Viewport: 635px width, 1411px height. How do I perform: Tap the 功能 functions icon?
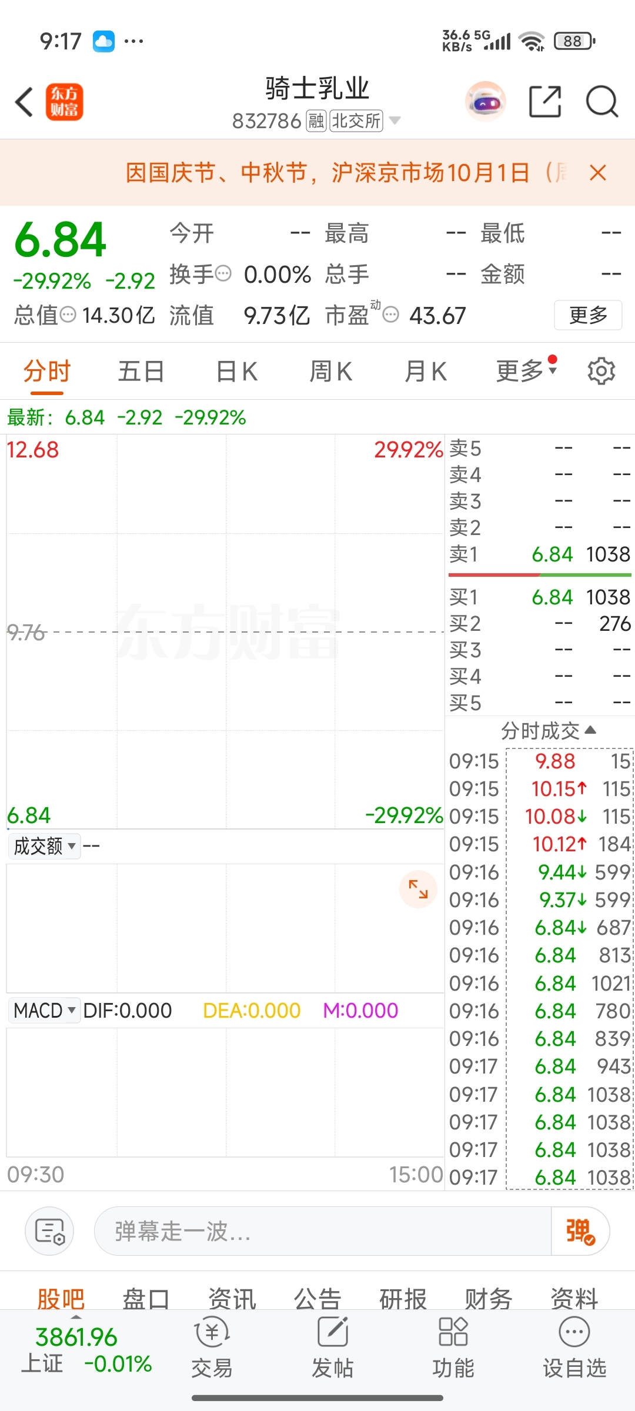[x=453, y=1348]
